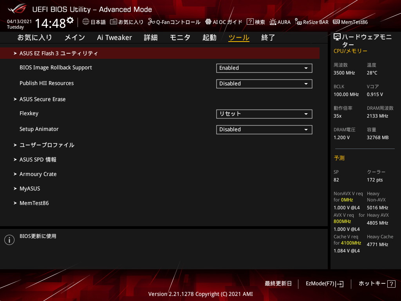Click the AI OC ガイド label
Viewport: 401px width, 301px height.
click(x=228, y=22)
